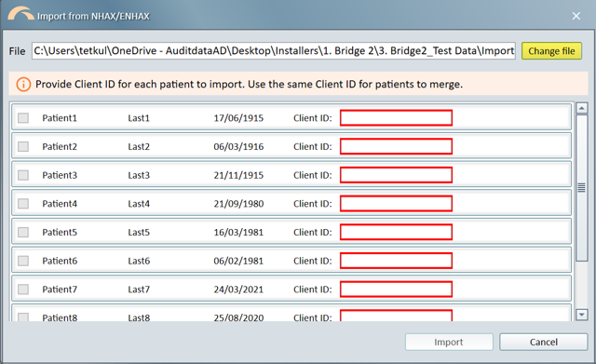The height and width of the screenshot is (364, 596).
Task: Click the scrollbar down arrow
Action: 581,315
